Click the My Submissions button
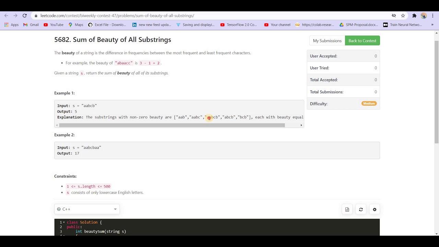439x247 pixels. pyautogui.click(x=327, y=40)
